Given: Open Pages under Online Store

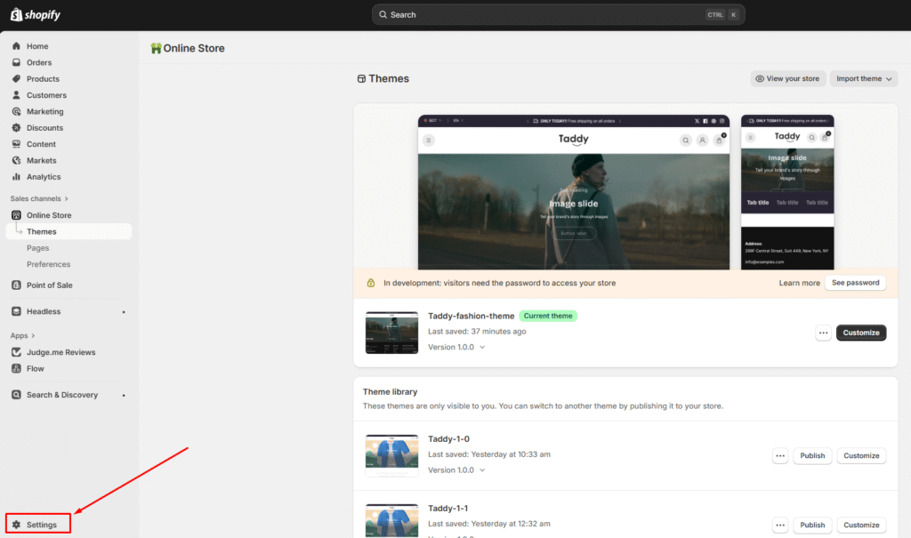Looking at the screenshot, I should (37, 247).
